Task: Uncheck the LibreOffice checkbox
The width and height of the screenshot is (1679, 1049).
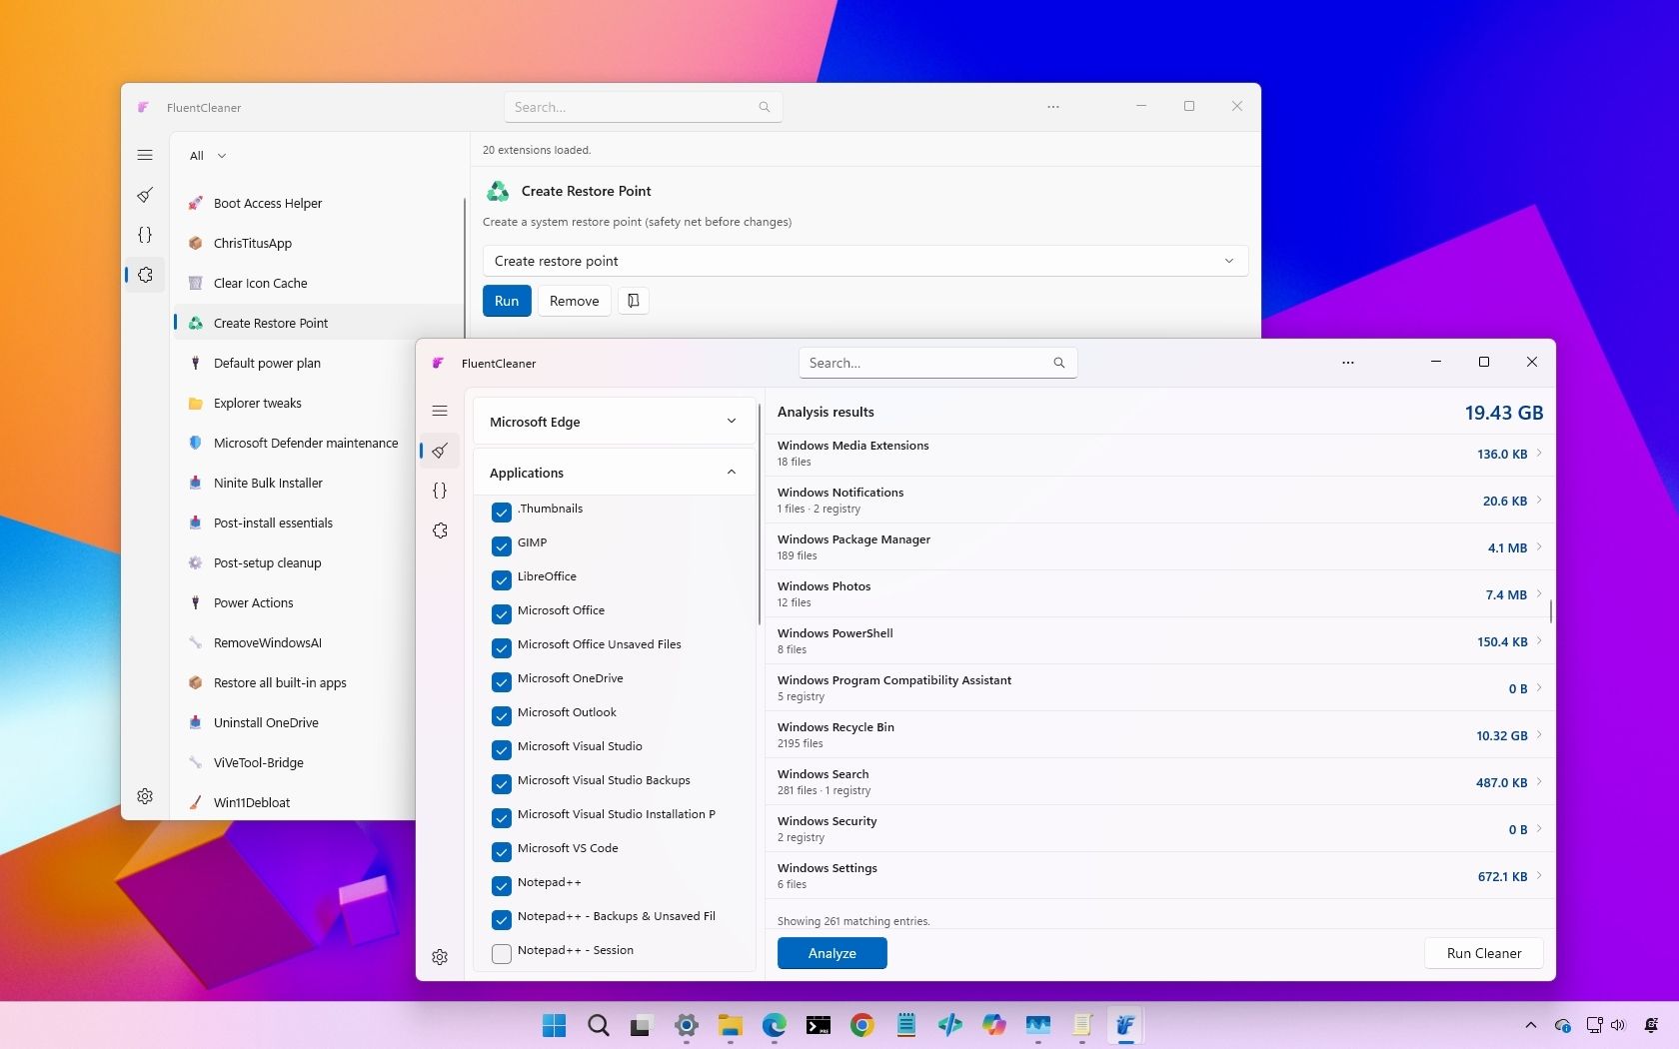Action: coord(502,580)
